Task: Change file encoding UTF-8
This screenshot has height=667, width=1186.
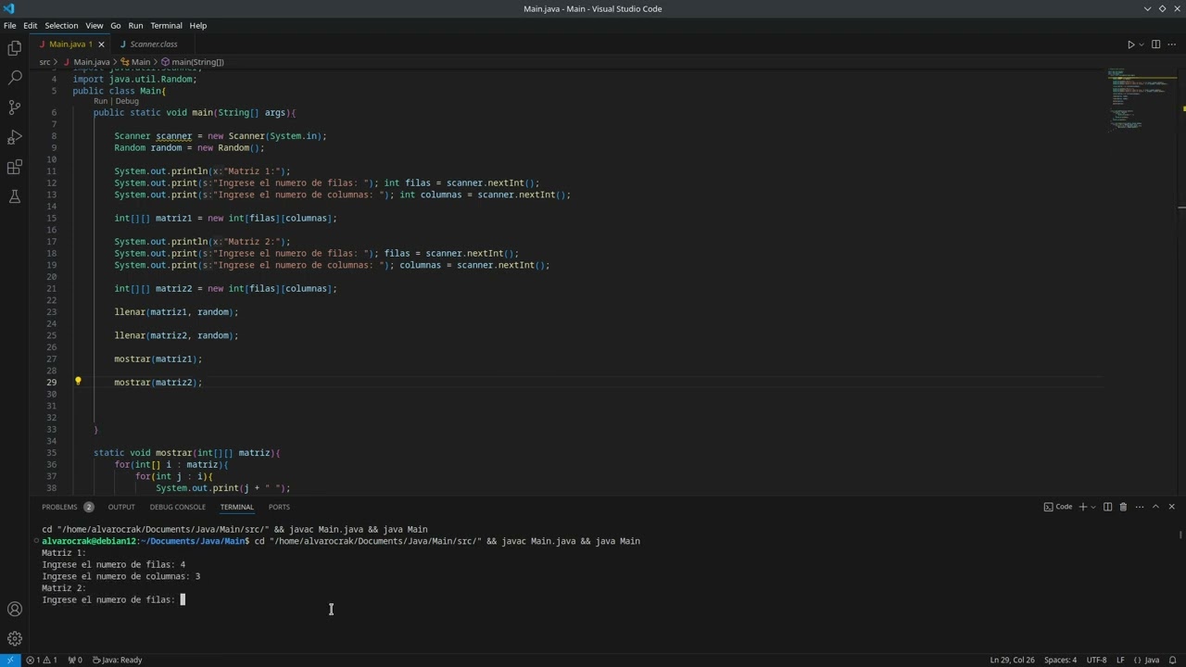Action: point(1096,660)
